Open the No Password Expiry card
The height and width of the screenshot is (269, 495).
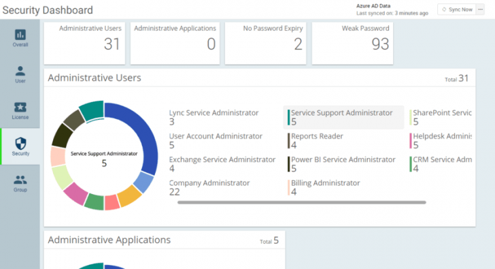point(265,44)
